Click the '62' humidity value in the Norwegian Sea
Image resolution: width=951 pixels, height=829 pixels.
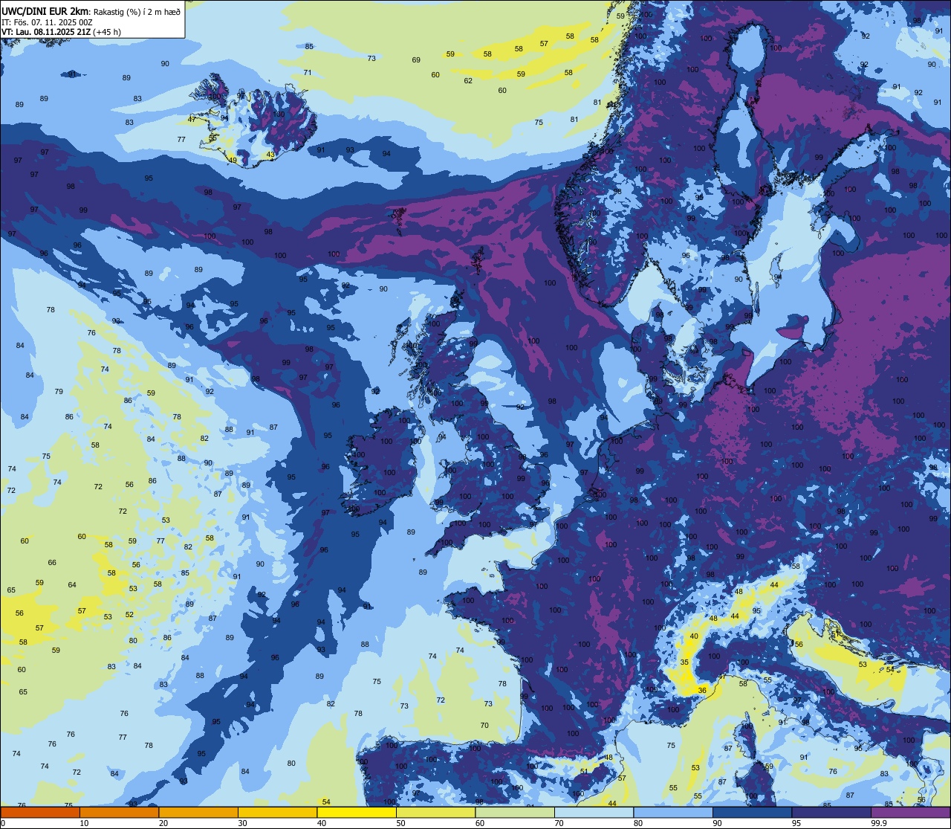(468, 80)
